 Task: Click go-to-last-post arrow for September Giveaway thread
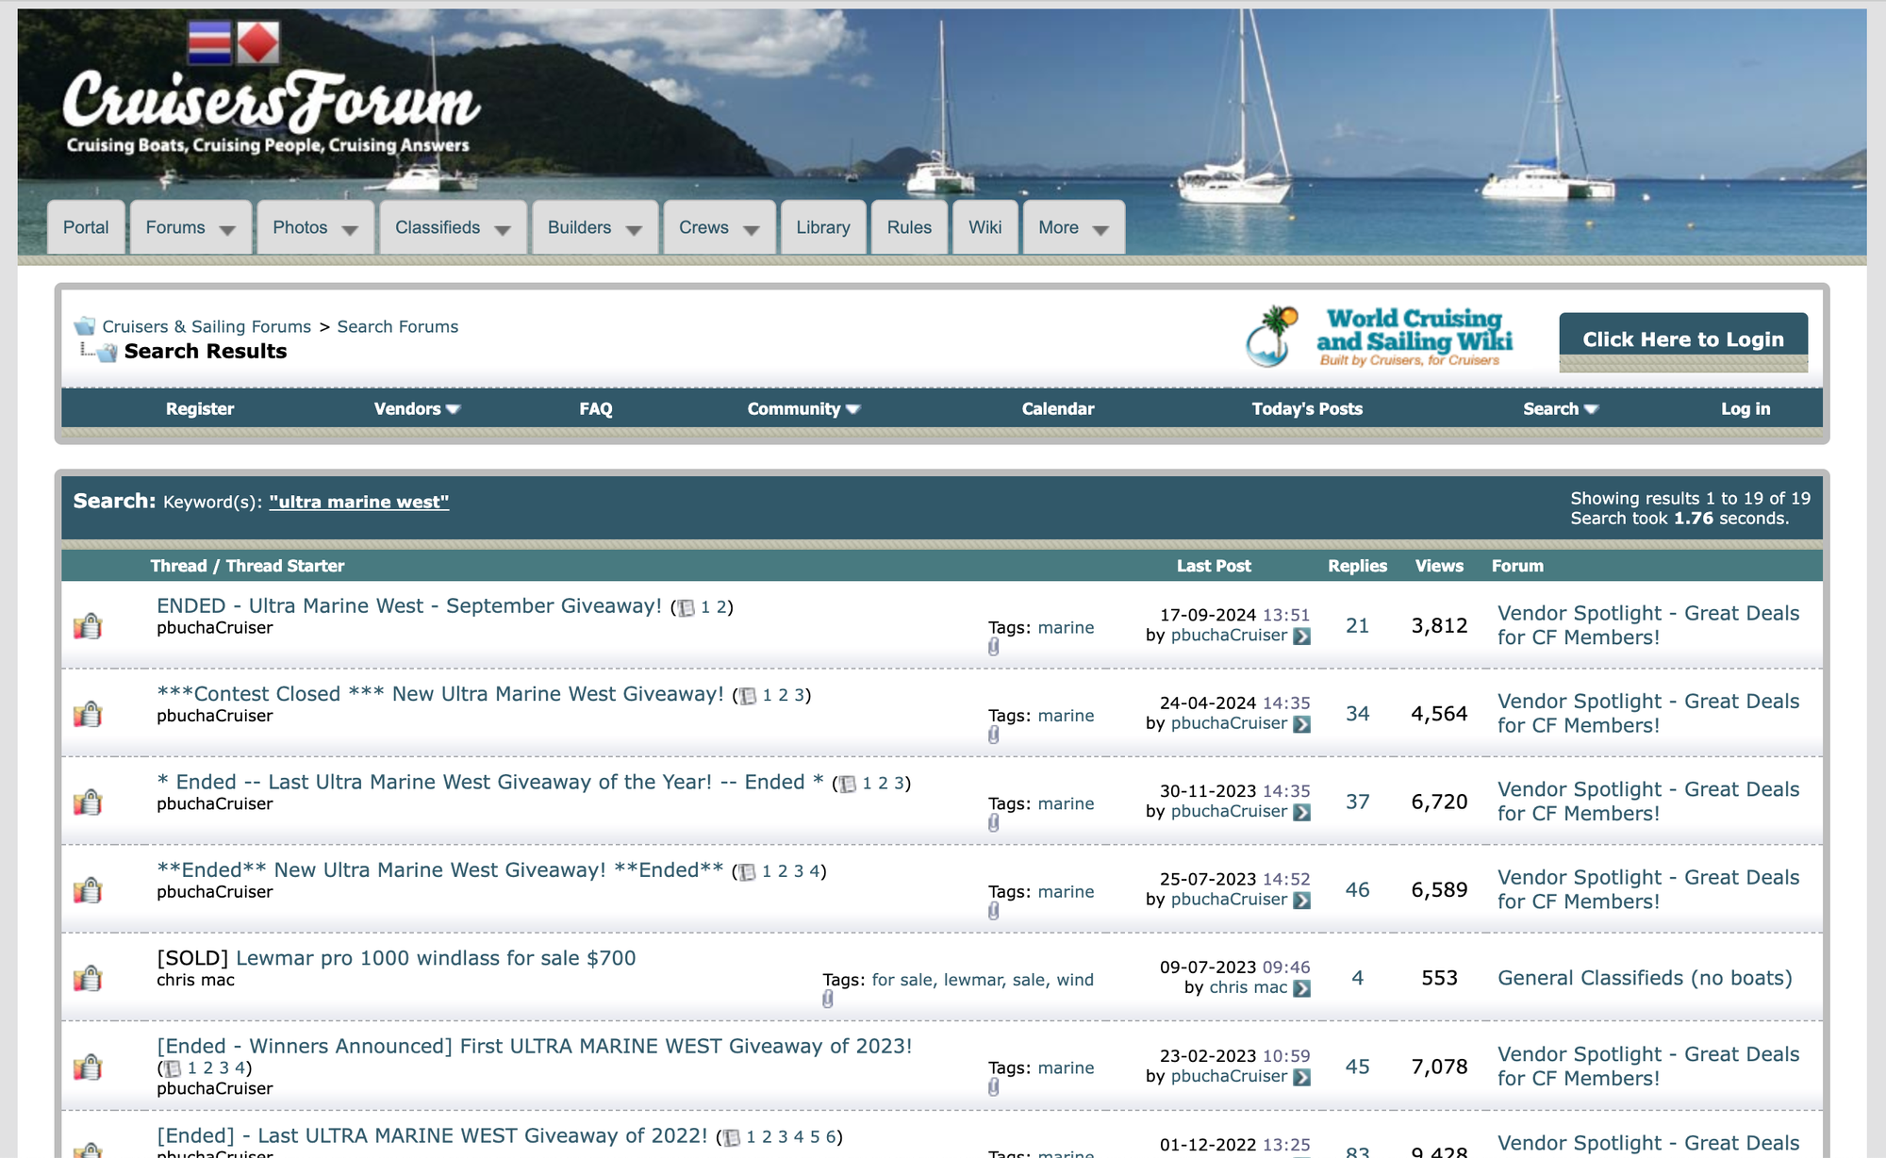(1301, 637)
